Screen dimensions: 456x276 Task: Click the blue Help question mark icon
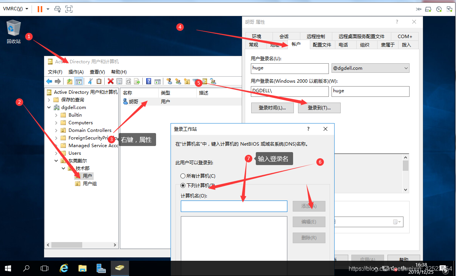[x=148, y=81]
